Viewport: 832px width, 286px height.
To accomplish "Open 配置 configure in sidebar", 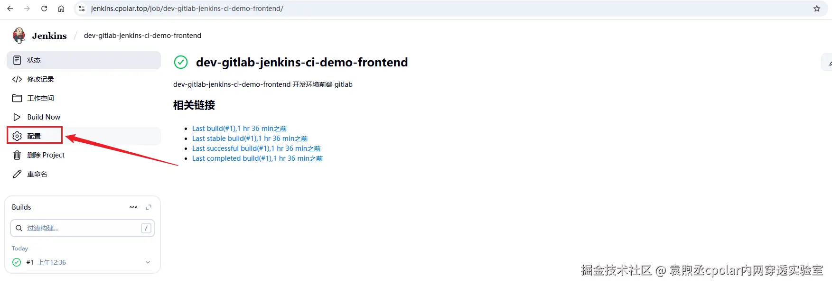I will pos(84,136).
